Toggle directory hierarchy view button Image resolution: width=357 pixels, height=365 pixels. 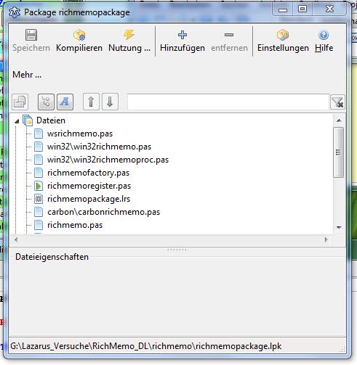click(46, 102)
